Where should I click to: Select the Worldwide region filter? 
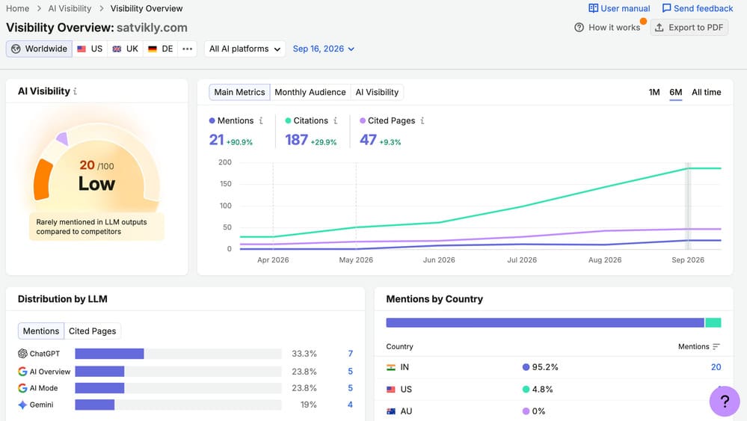39,49
